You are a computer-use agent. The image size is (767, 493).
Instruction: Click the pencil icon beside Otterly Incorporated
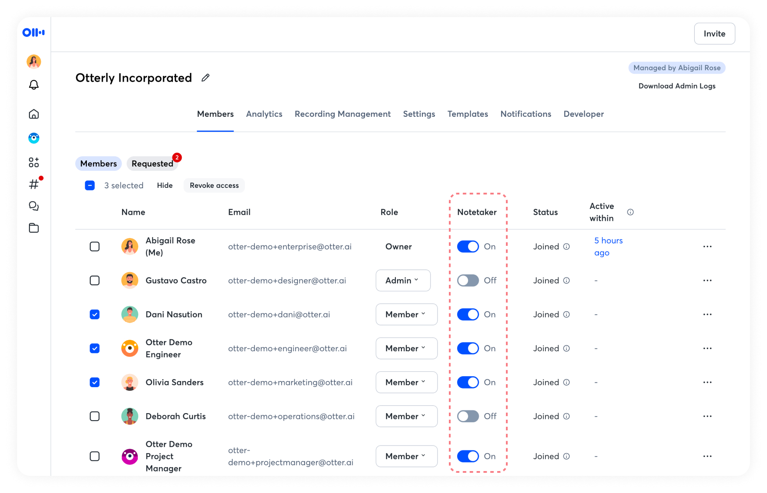click(x=205, y=78)
